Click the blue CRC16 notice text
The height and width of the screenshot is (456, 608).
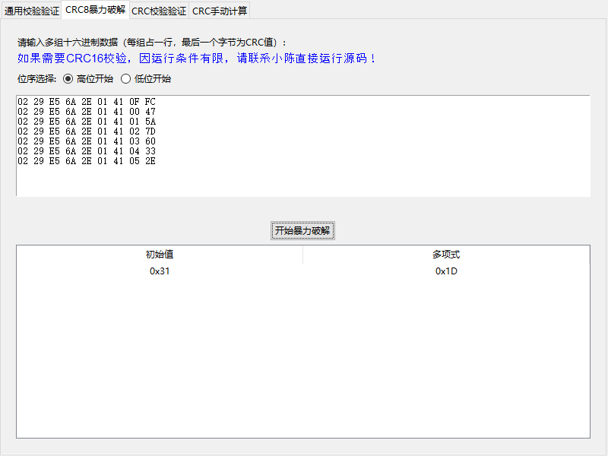[197, 59]
